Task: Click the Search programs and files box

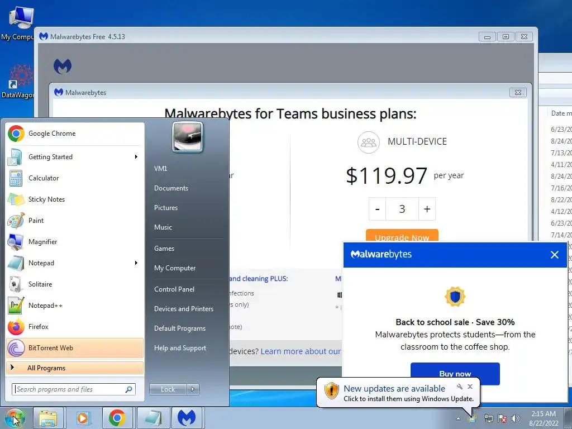Action: (74, 389)
